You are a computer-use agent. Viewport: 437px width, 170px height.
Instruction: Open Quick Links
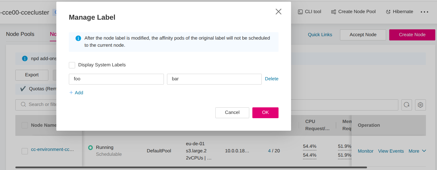pyautogui.click(x=320, y=34)
